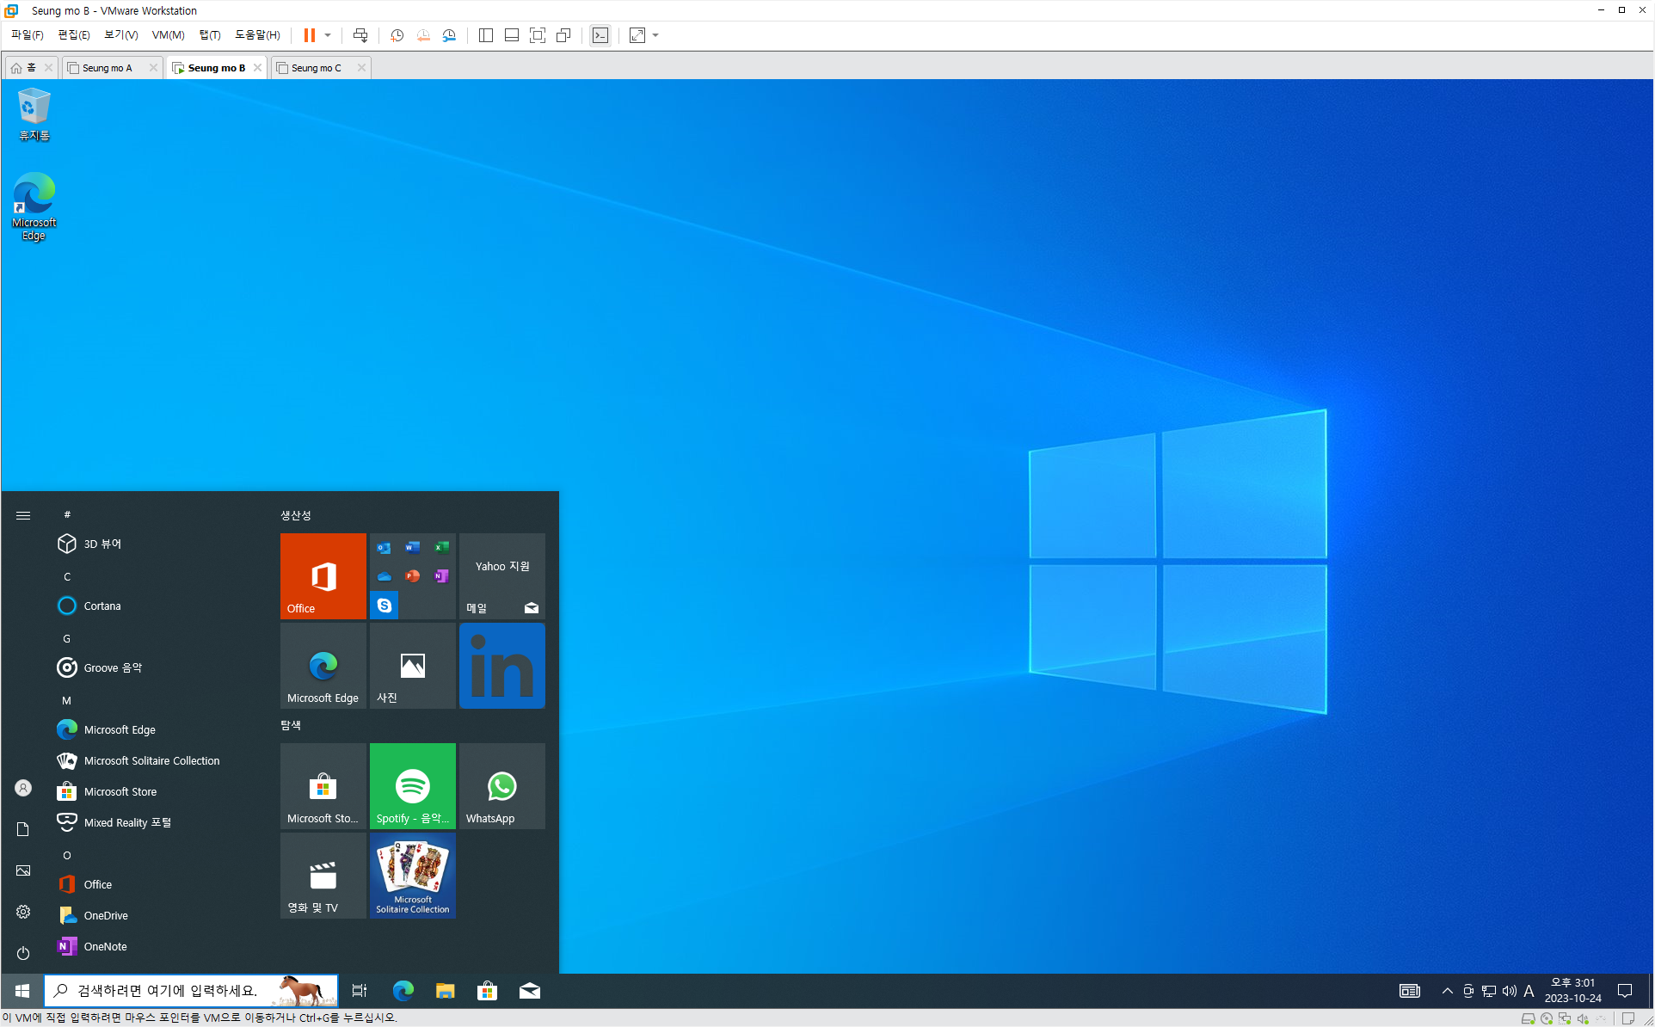
Task: Toggle the console view button
Action: click(600, 35)
